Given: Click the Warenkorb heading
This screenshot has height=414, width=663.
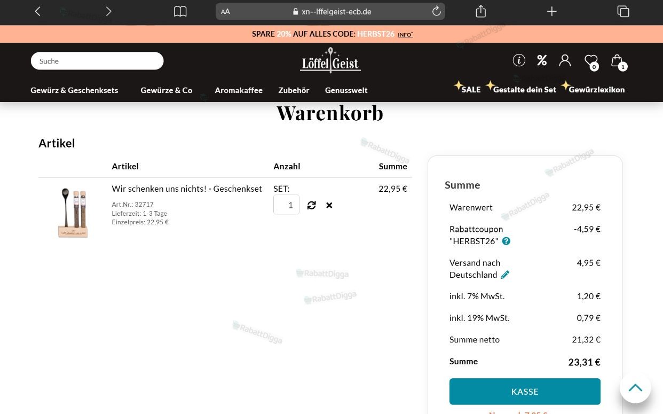Looking at the screenshot, I should (x=330, y=113).
